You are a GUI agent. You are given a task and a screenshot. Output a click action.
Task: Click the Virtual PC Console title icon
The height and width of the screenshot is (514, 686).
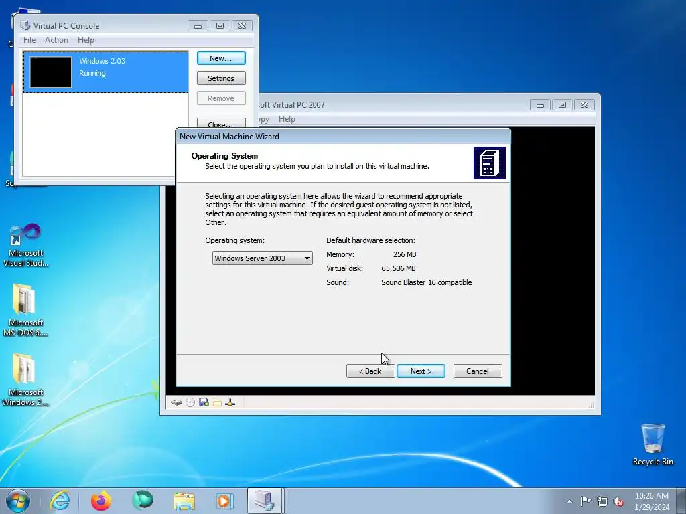tap(25, 26)
